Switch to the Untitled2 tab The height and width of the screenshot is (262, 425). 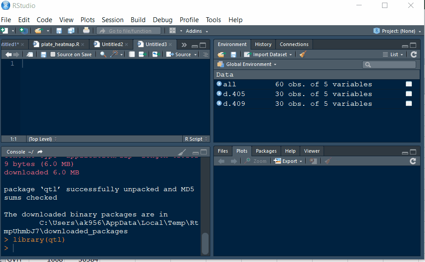[112, 44]
